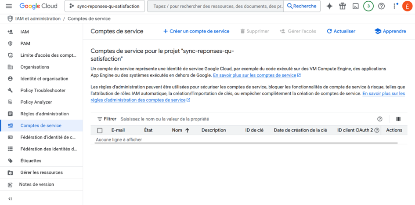Screen dimensions: 415x205
Task: Click the disabled Supprimer button
Action: tap(255, 31)
